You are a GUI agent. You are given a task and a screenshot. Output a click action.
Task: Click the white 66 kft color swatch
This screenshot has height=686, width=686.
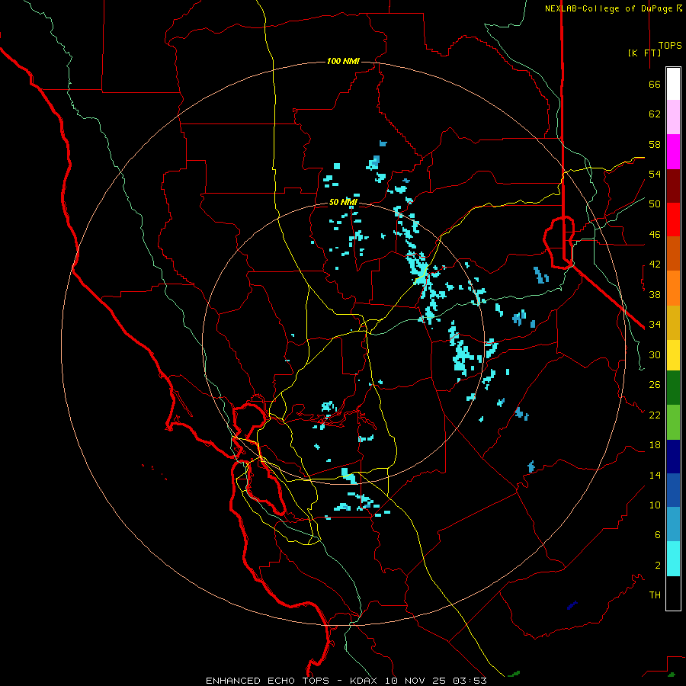(x=673, y=84)
